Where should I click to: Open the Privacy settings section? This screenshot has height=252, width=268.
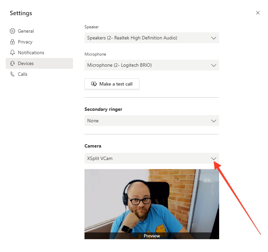(x=39, y=42)
